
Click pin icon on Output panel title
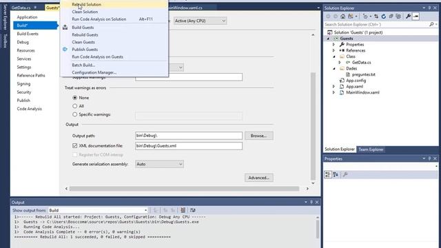tap(311, 202)
